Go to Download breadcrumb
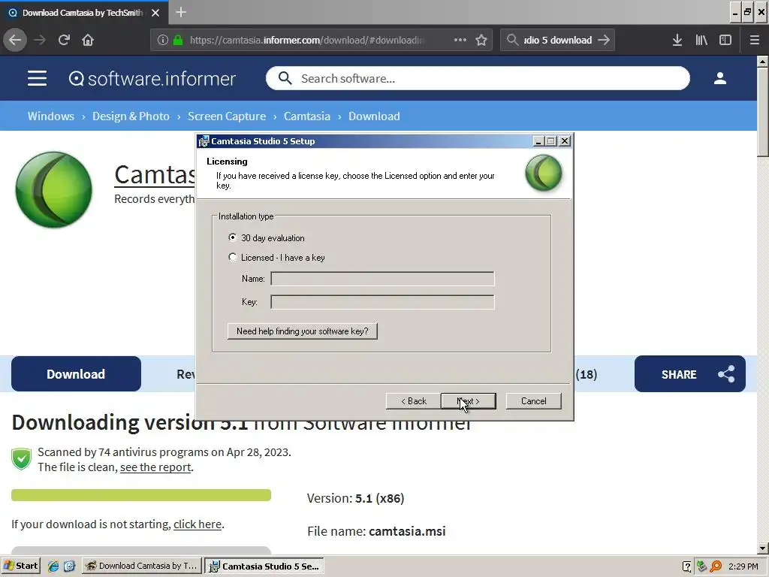Image resolution: width=769 pixels, height=577 pixels. tap(374, 116)
